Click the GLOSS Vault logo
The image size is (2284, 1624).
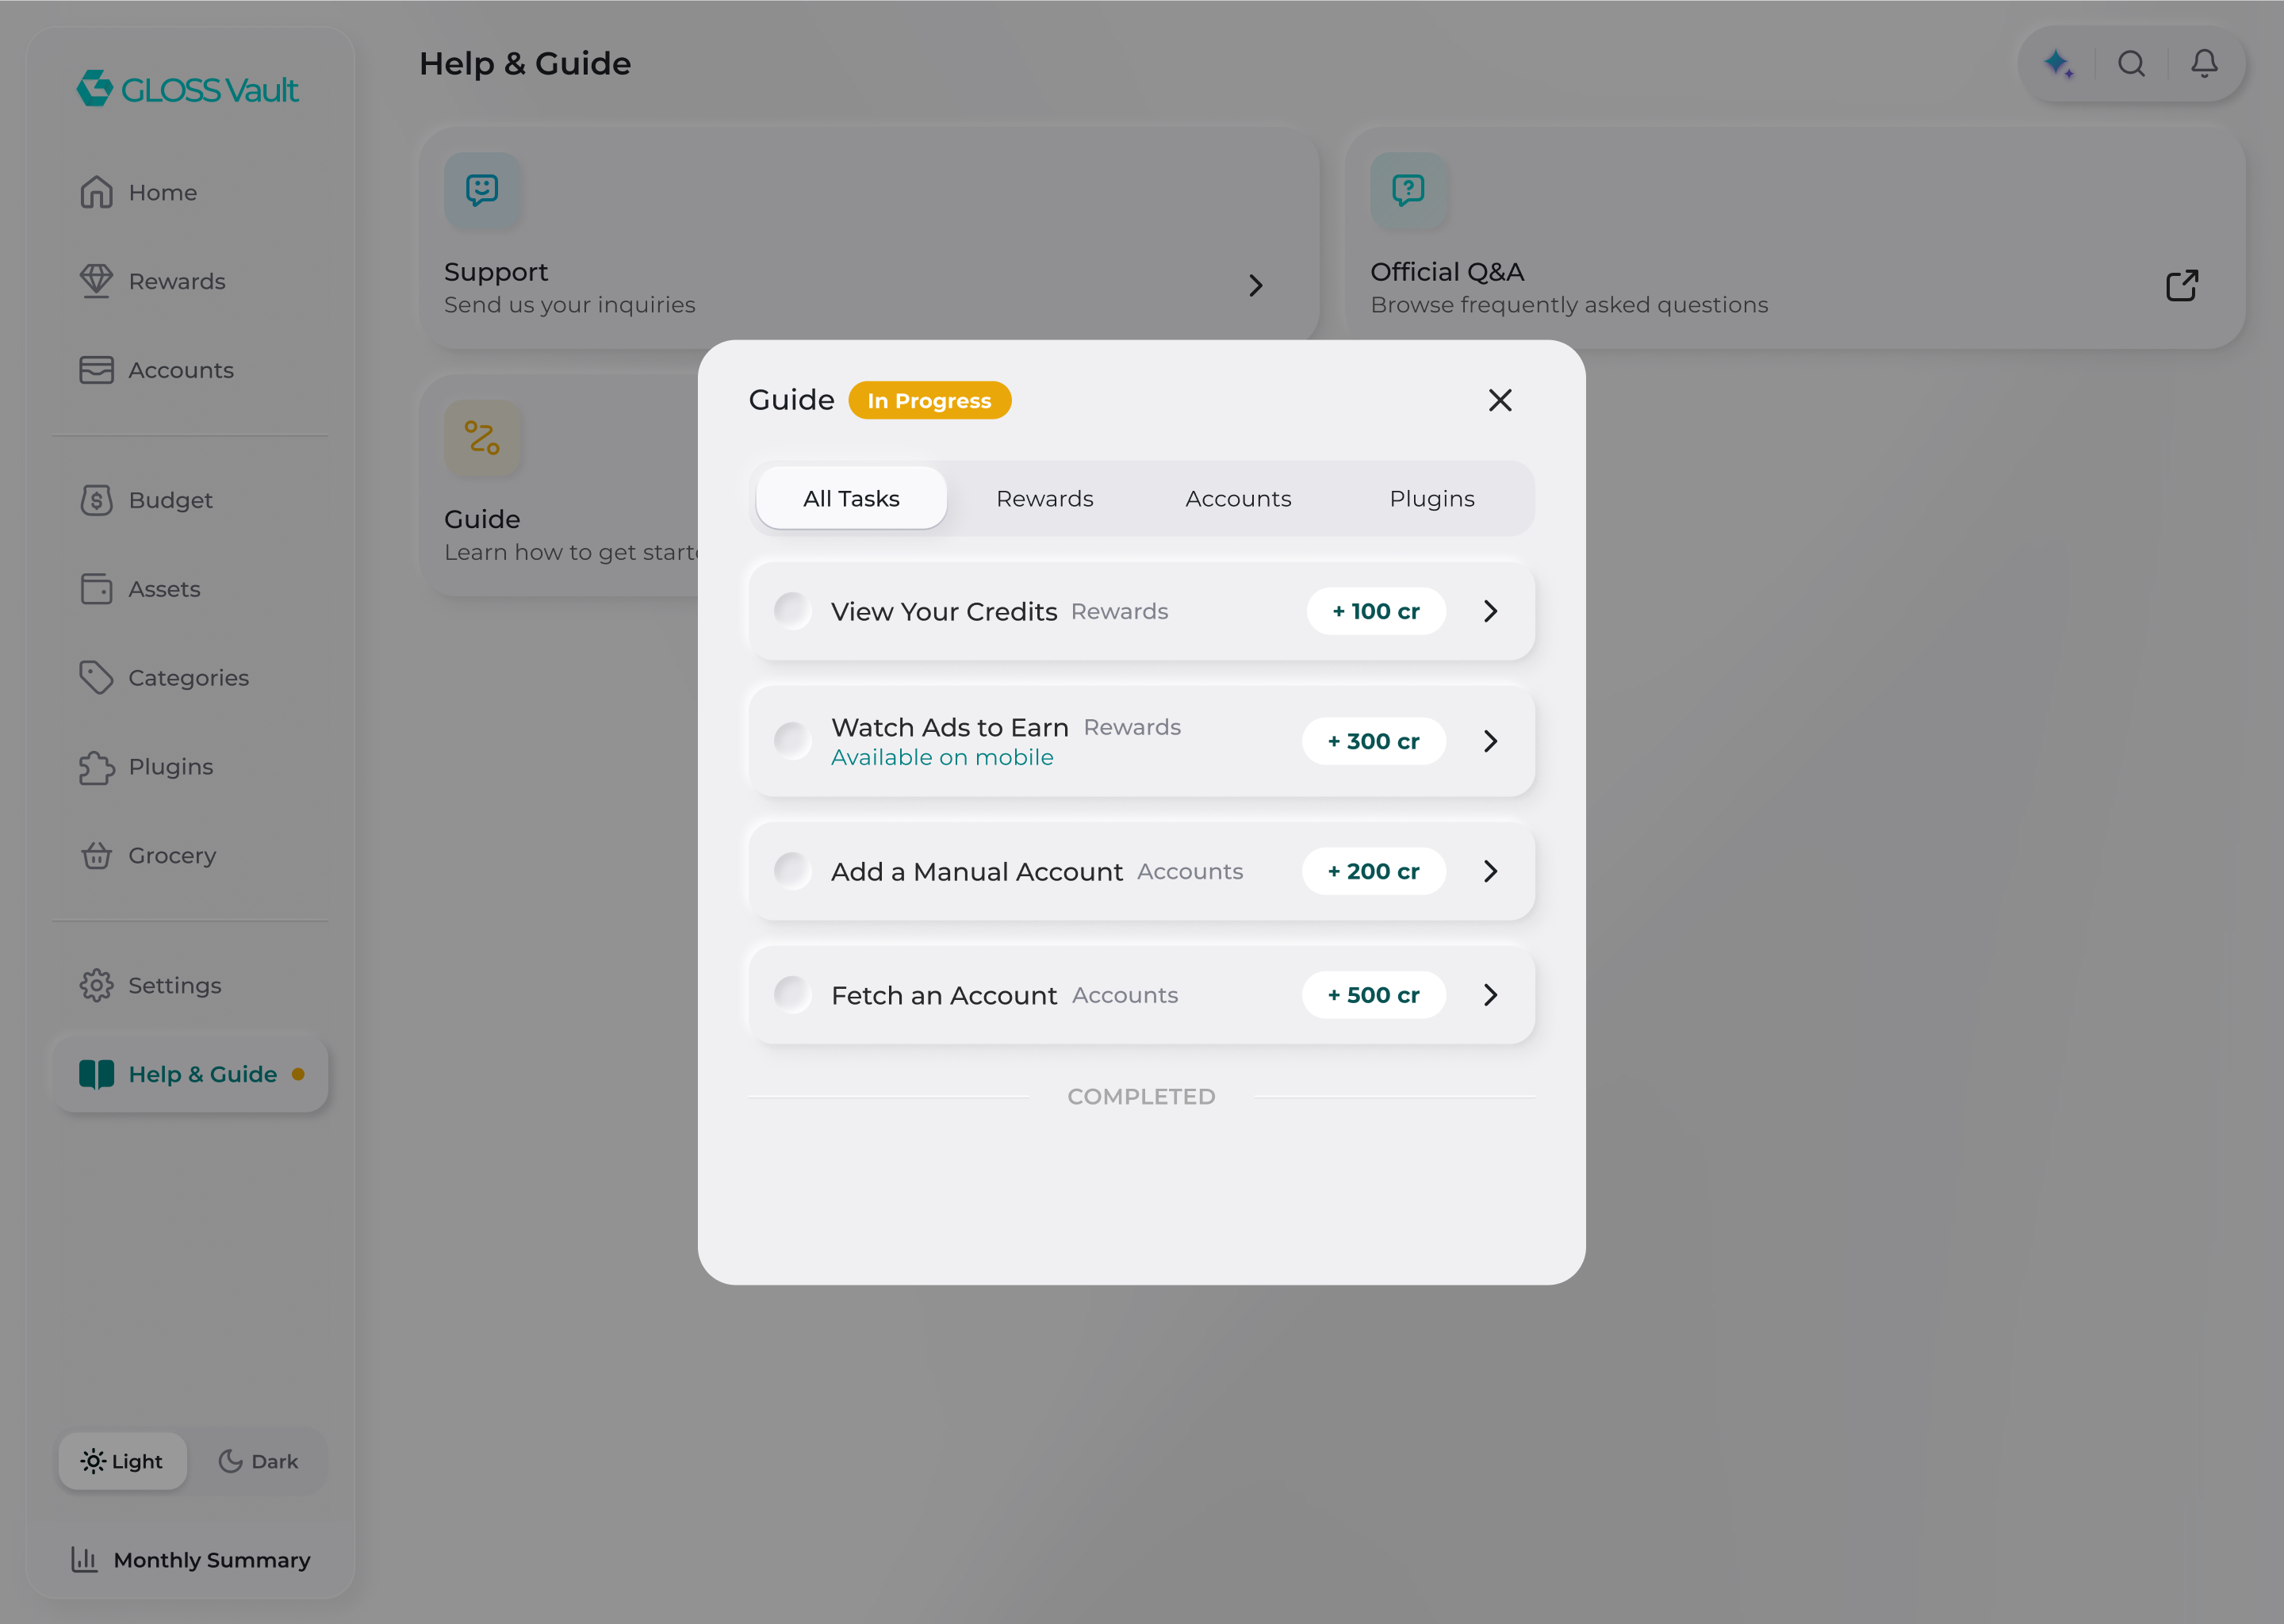pyautogui.click(x=188, y=89)
